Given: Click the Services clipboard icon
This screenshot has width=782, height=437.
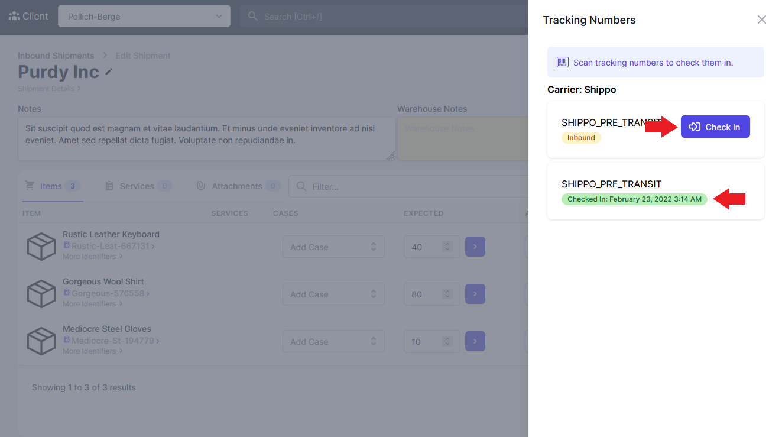Looking at the screenshot, I should (109, 186).
